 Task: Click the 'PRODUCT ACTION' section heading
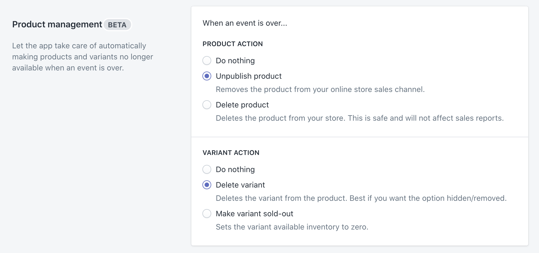coord(233,44)
